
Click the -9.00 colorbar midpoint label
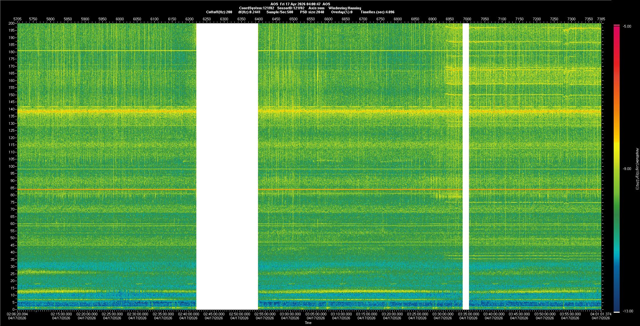(x=627, y=169)
